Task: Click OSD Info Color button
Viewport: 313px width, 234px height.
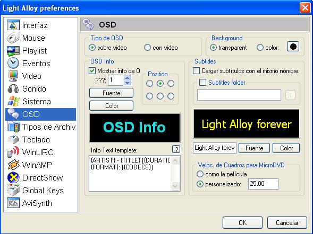Action: point(111,105)
